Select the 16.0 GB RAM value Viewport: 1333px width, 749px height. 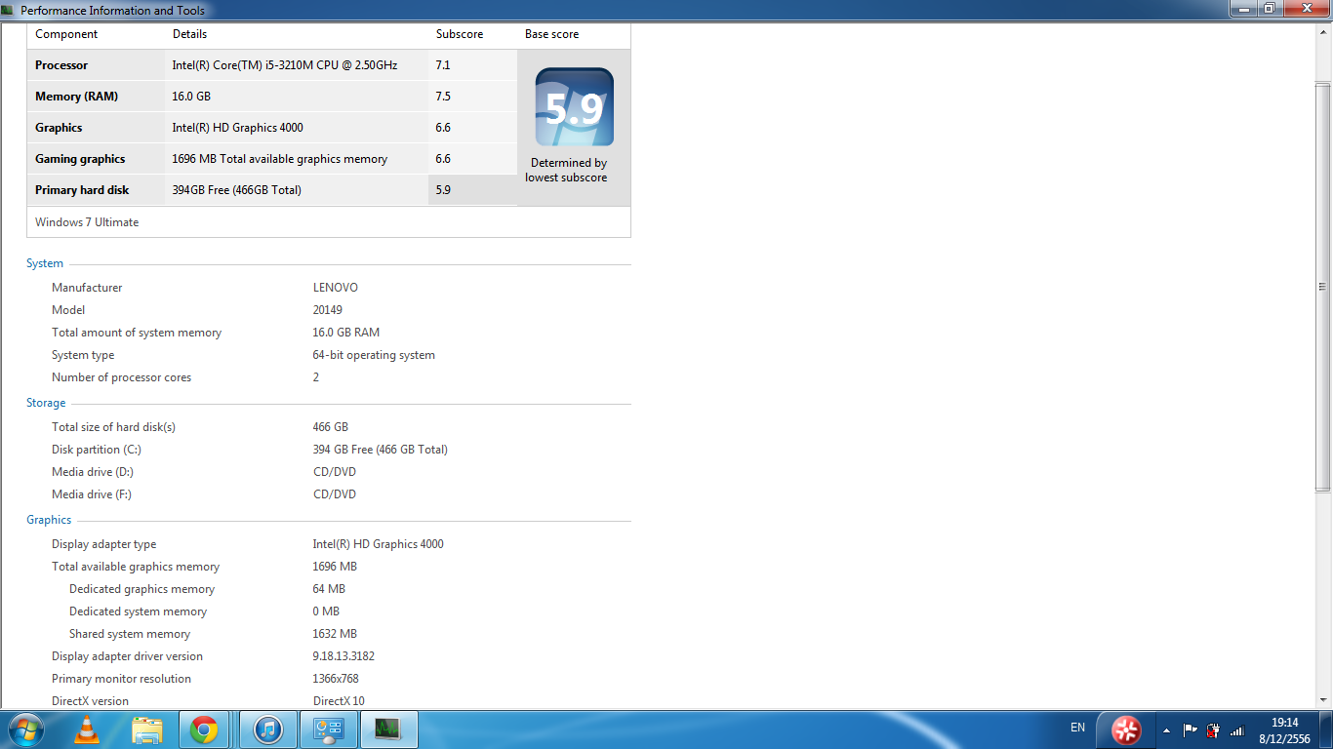346,333
